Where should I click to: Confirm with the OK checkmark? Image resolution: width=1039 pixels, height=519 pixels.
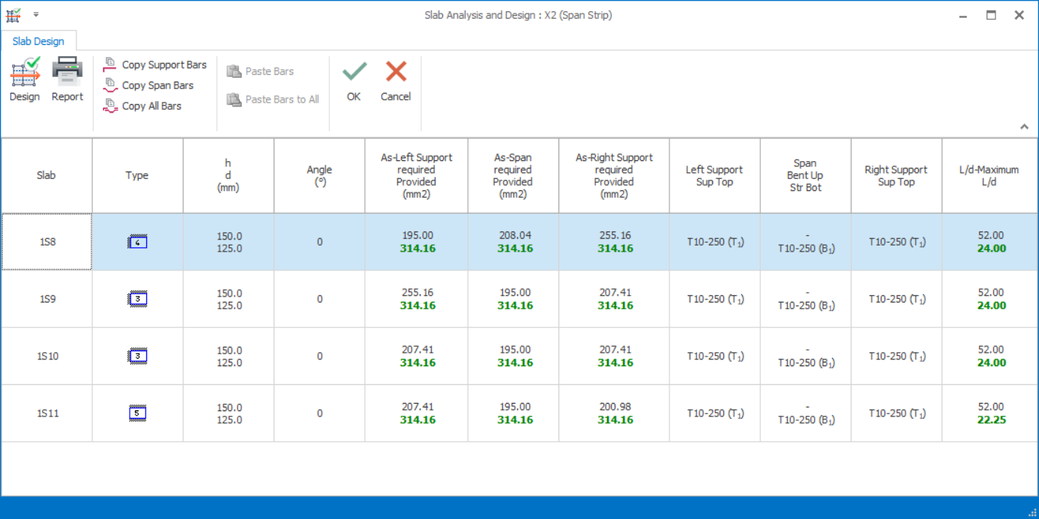pos(354,79)
